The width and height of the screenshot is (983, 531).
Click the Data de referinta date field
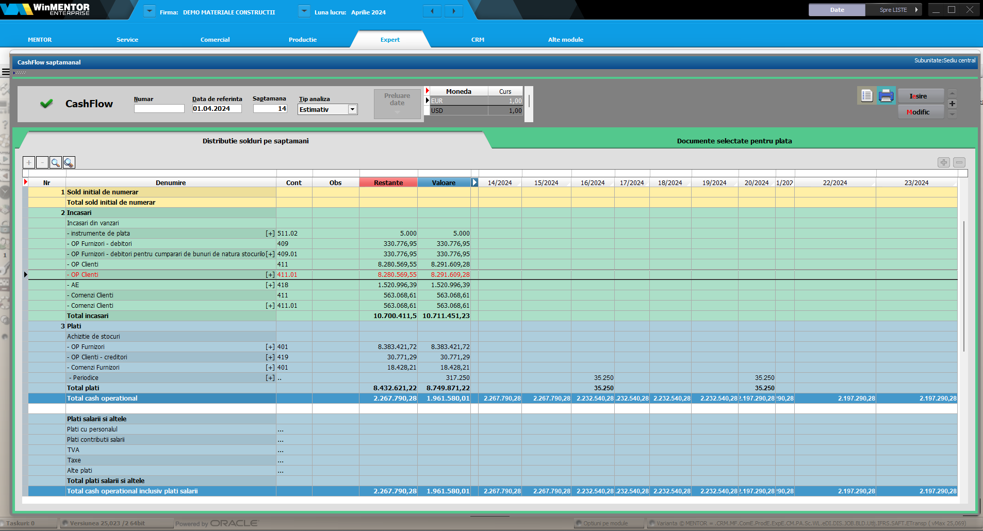(217, 109)
